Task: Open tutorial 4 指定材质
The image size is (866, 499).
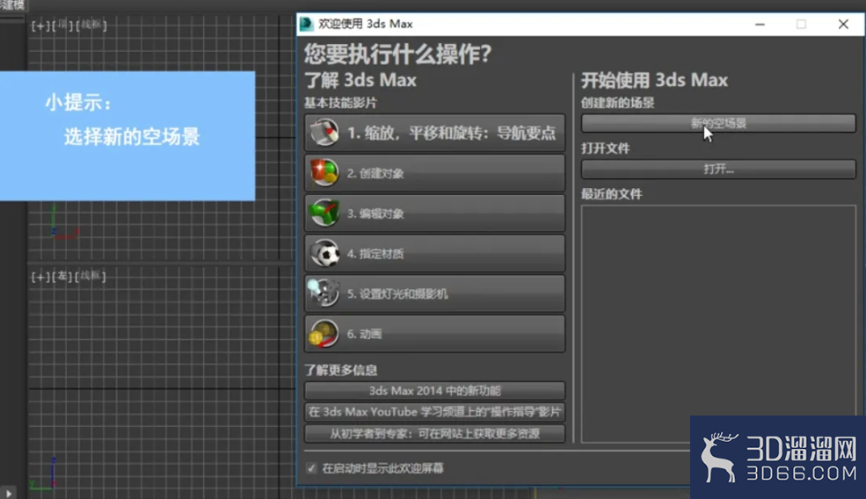Action: coord(434,253)
